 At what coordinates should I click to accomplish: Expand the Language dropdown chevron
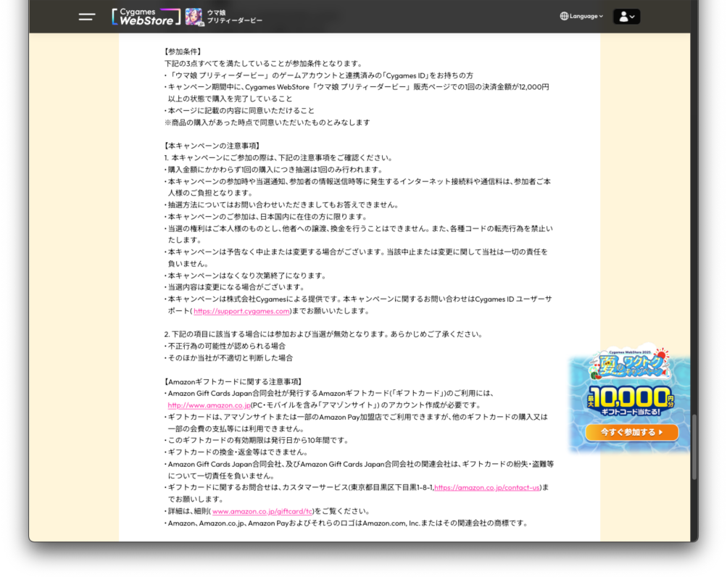tap(601, 16)
